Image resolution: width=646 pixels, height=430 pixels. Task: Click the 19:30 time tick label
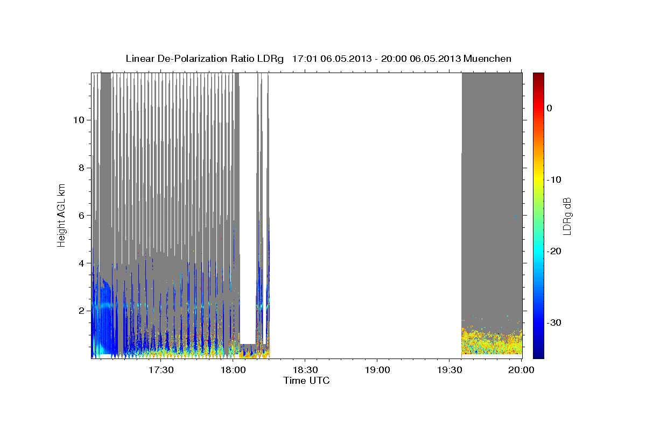[450, 370]
